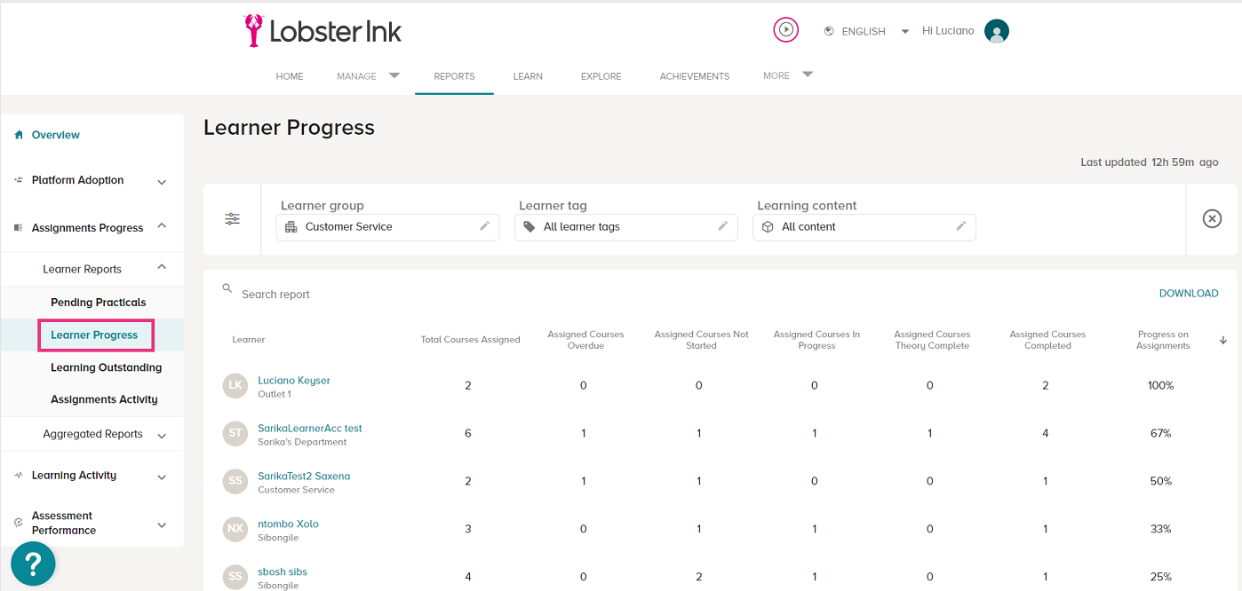Open the REPORTS tab
1242x591 pixels.
coord(454,76)
